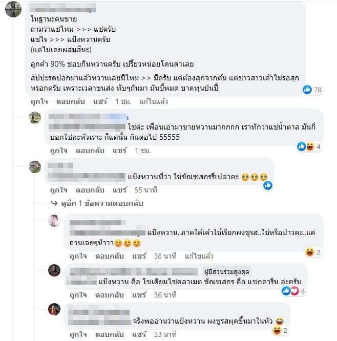The height and width of the screenshot is (341, 337).
Task: Click like reaction on the ขัณฑสกร question comment
Action: [268, 185]
